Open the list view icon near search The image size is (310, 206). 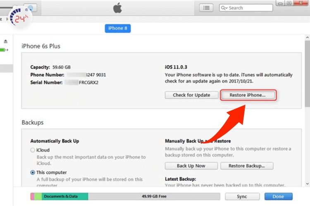point(206,8)
